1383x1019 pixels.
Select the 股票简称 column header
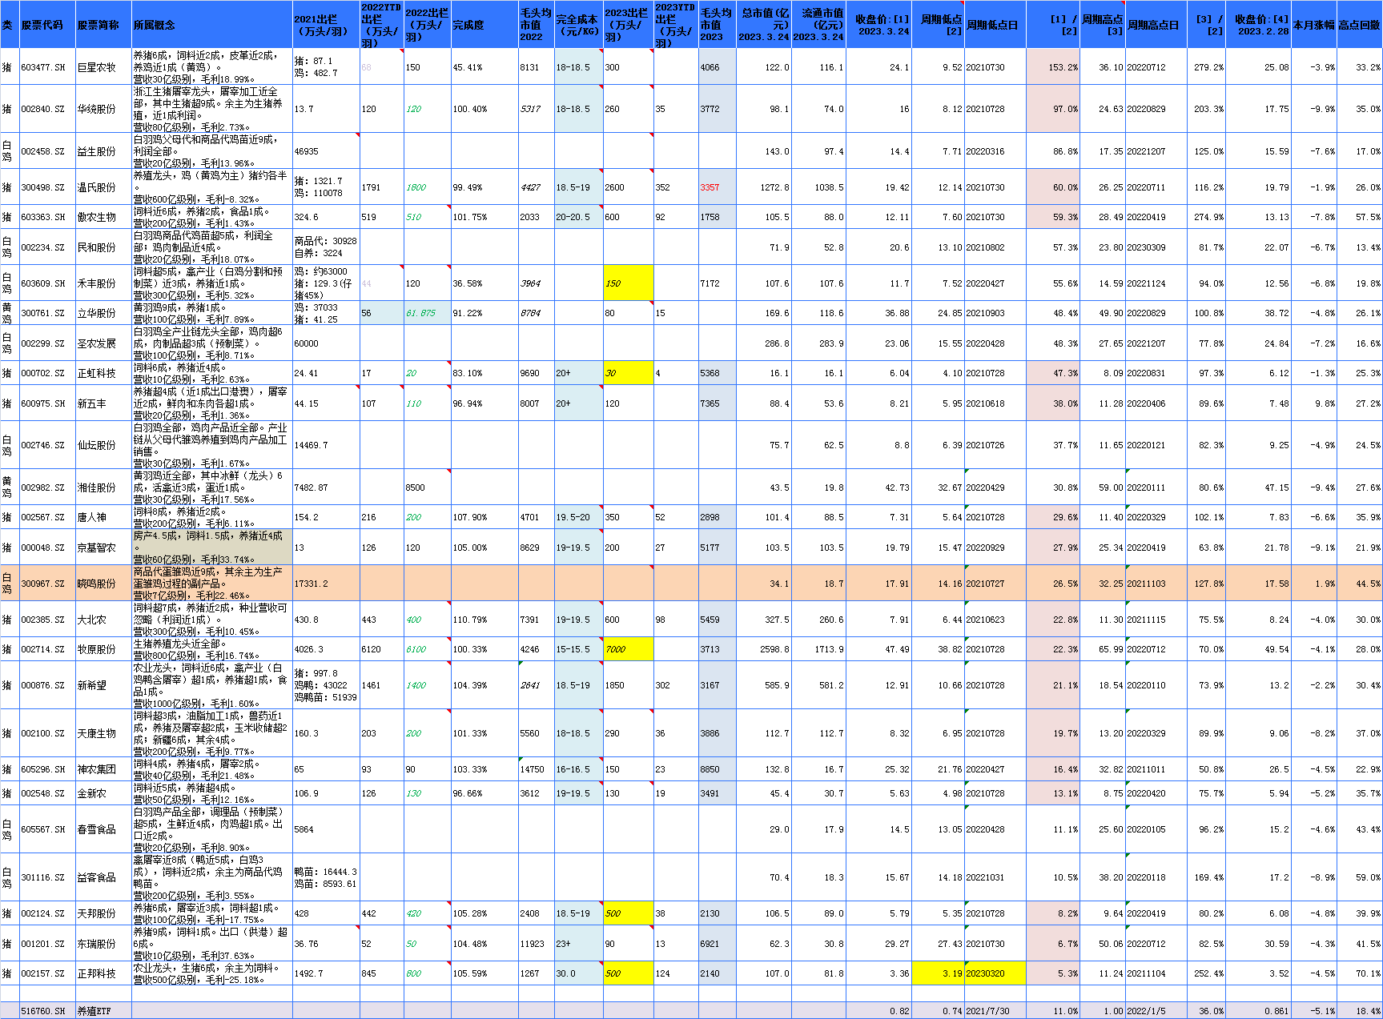[103, 25]
